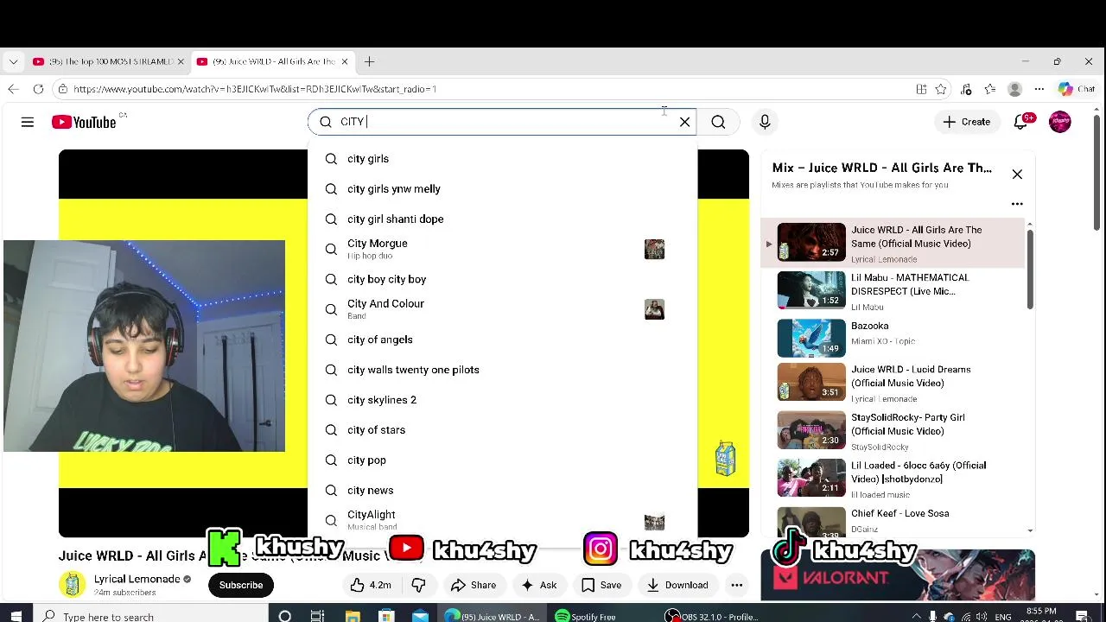Image resolution: width=1106 pixels, height=622 pixels.
Task: Add page to favorites star
Action: pos(941,89)
